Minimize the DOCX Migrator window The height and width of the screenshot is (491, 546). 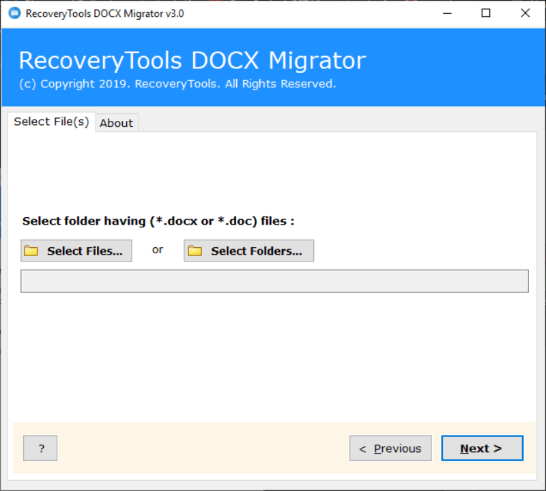(x=447, y=13)
